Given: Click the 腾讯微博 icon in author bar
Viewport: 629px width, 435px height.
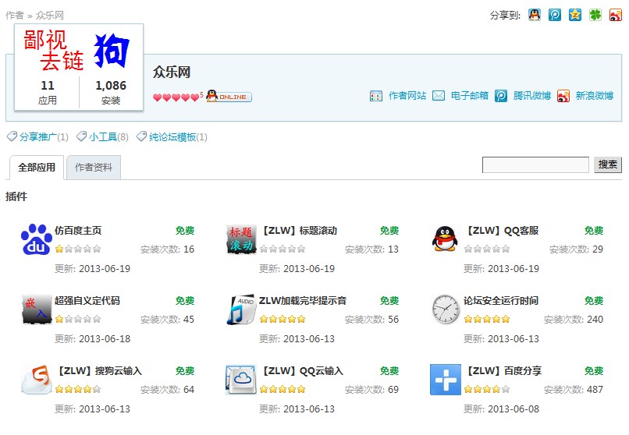Looking at the screenshot, I should 501,96.
